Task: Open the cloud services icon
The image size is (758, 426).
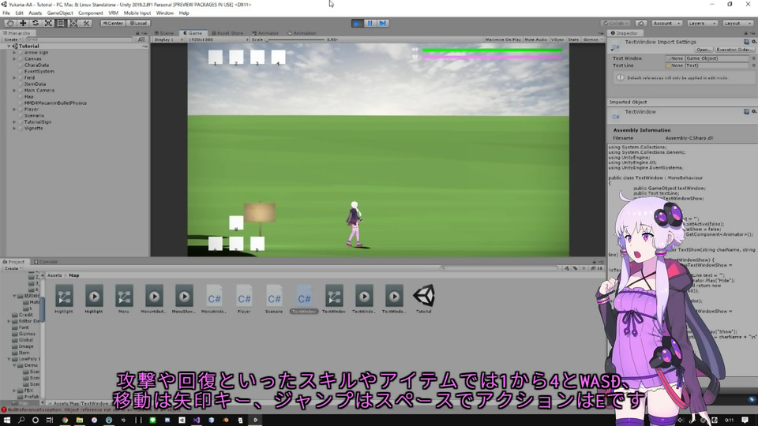Action: (x=640, y=23)
